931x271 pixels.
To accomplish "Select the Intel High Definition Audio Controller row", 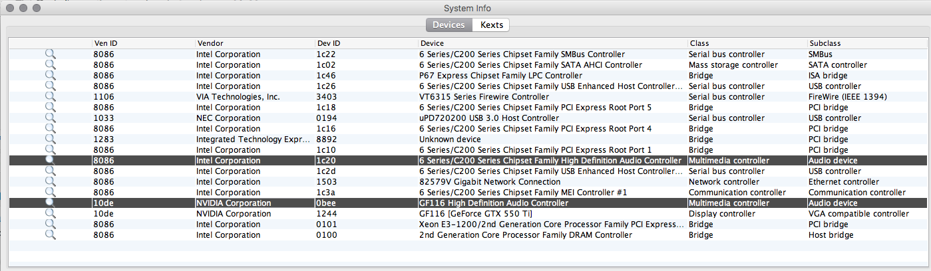I will [550, 161].
